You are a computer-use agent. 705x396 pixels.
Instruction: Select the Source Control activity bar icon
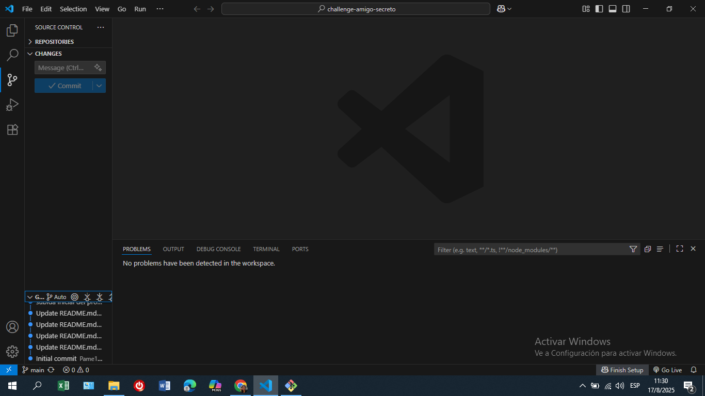click(12, 80)
